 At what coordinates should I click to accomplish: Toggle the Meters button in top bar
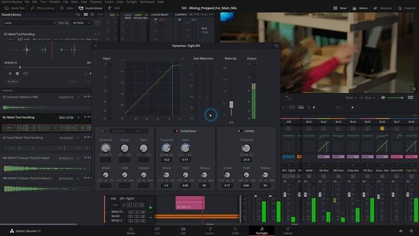coord(360,8)
